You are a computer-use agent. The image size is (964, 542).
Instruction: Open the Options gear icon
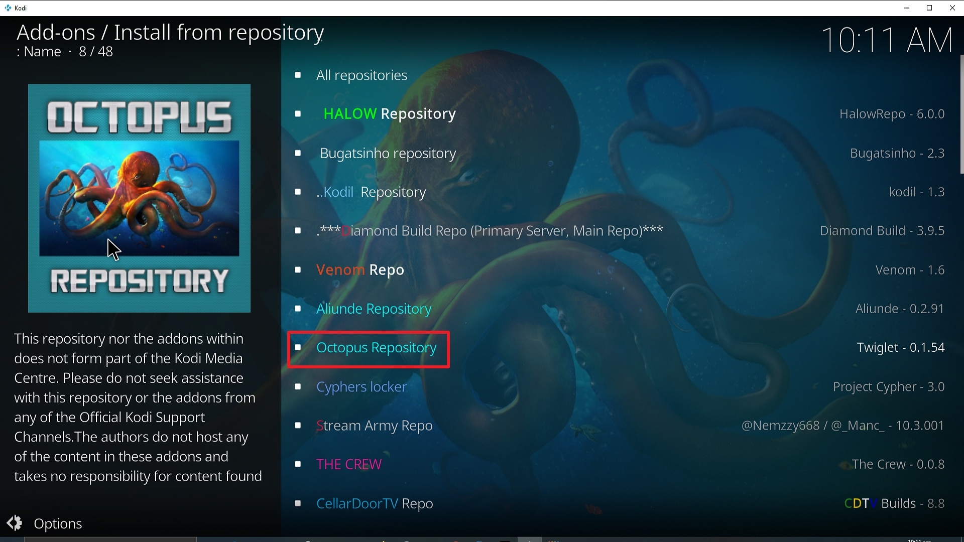15,523
